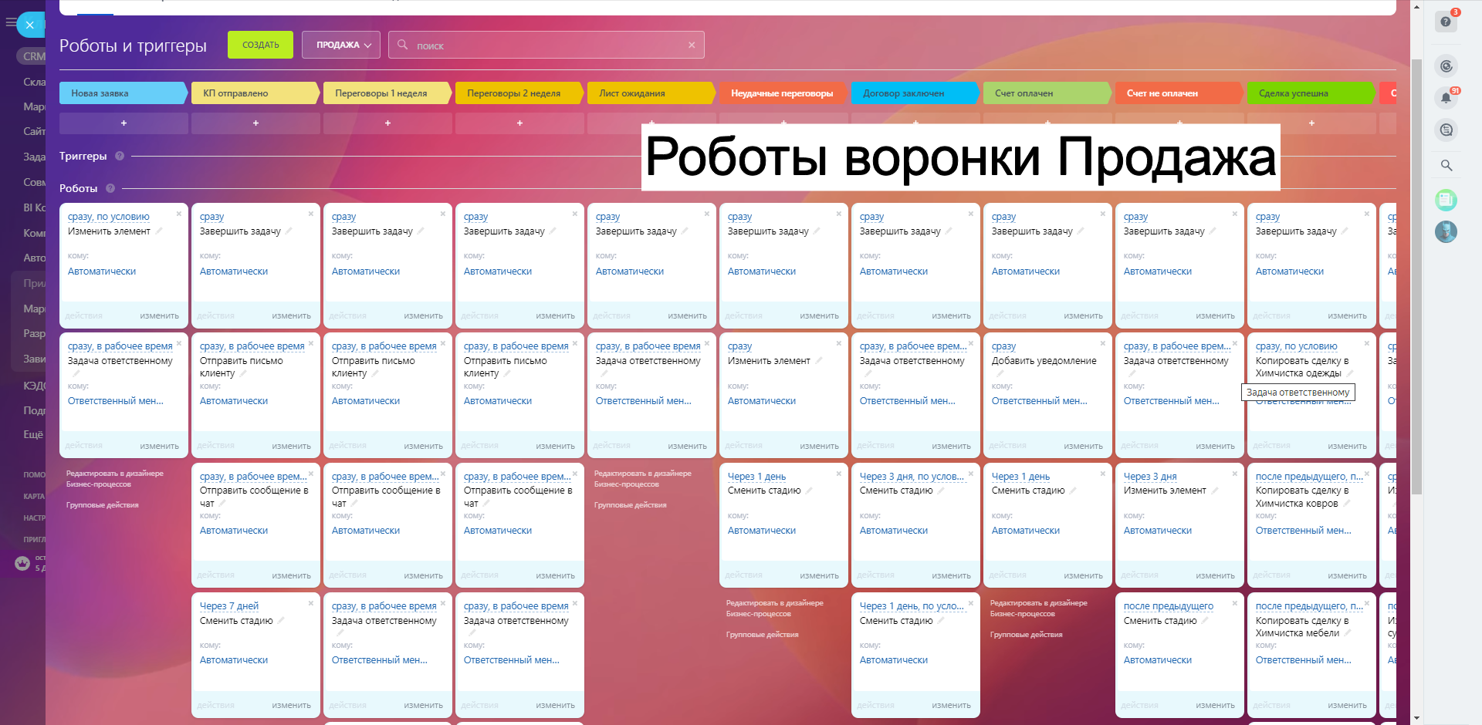Open the chat bubble icon in the right panel
The image size is (1482, 725).
pos(1446,130)
